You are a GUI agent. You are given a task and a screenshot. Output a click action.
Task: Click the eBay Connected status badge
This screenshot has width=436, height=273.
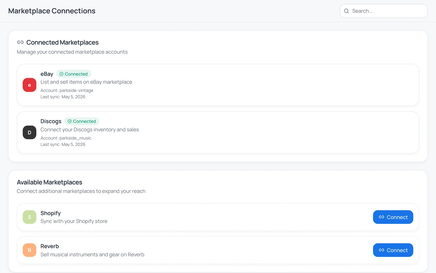[74, 74]
